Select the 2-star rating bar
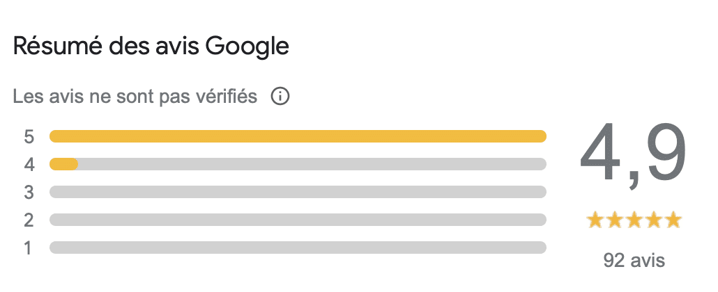718x292 pixels. tap(298, 220)
